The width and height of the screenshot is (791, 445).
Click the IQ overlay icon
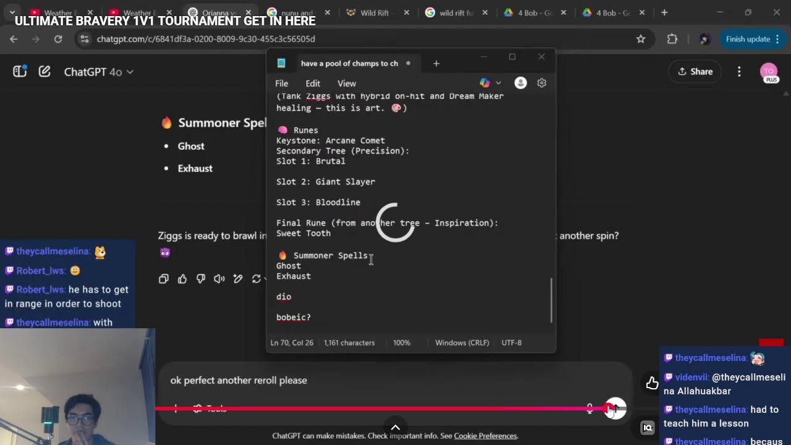[x=648, y=428]
